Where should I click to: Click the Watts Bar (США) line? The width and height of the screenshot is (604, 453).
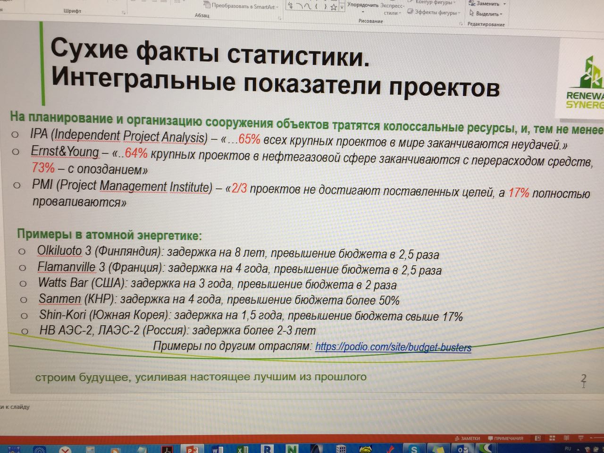coord(218,284)
